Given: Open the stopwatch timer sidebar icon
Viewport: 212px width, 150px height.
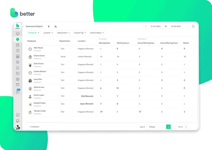Looking at the screenshot, I should [17, 51].
